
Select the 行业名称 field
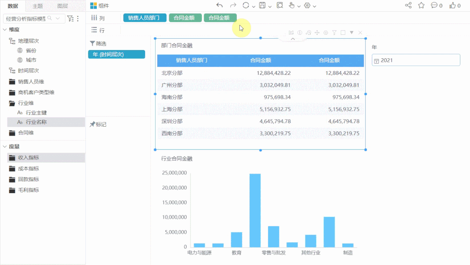[36, 122]
